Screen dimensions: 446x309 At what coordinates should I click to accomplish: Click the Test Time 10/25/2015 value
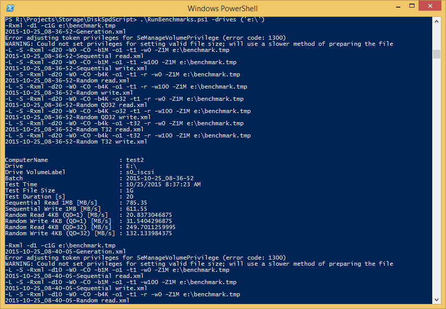click(163, 184)
